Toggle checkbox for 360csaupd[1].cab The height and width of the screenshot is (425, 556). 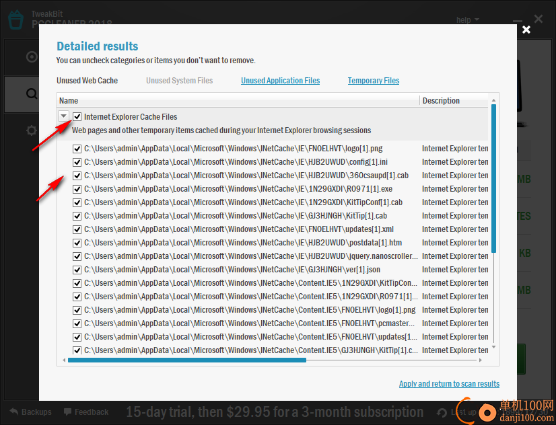point(77,176)
